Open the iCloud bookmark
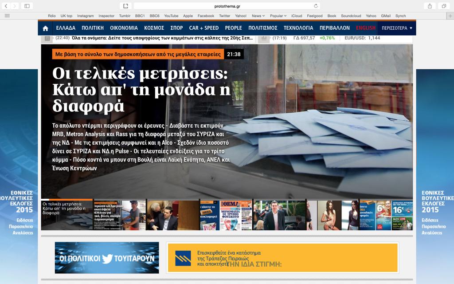This screenshot has height=284, width=454. point(297,16)
